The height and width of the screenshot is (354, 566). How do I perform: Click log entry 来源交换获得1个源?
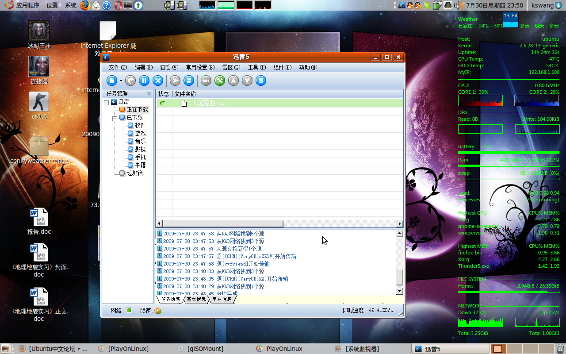coord(239,249)
